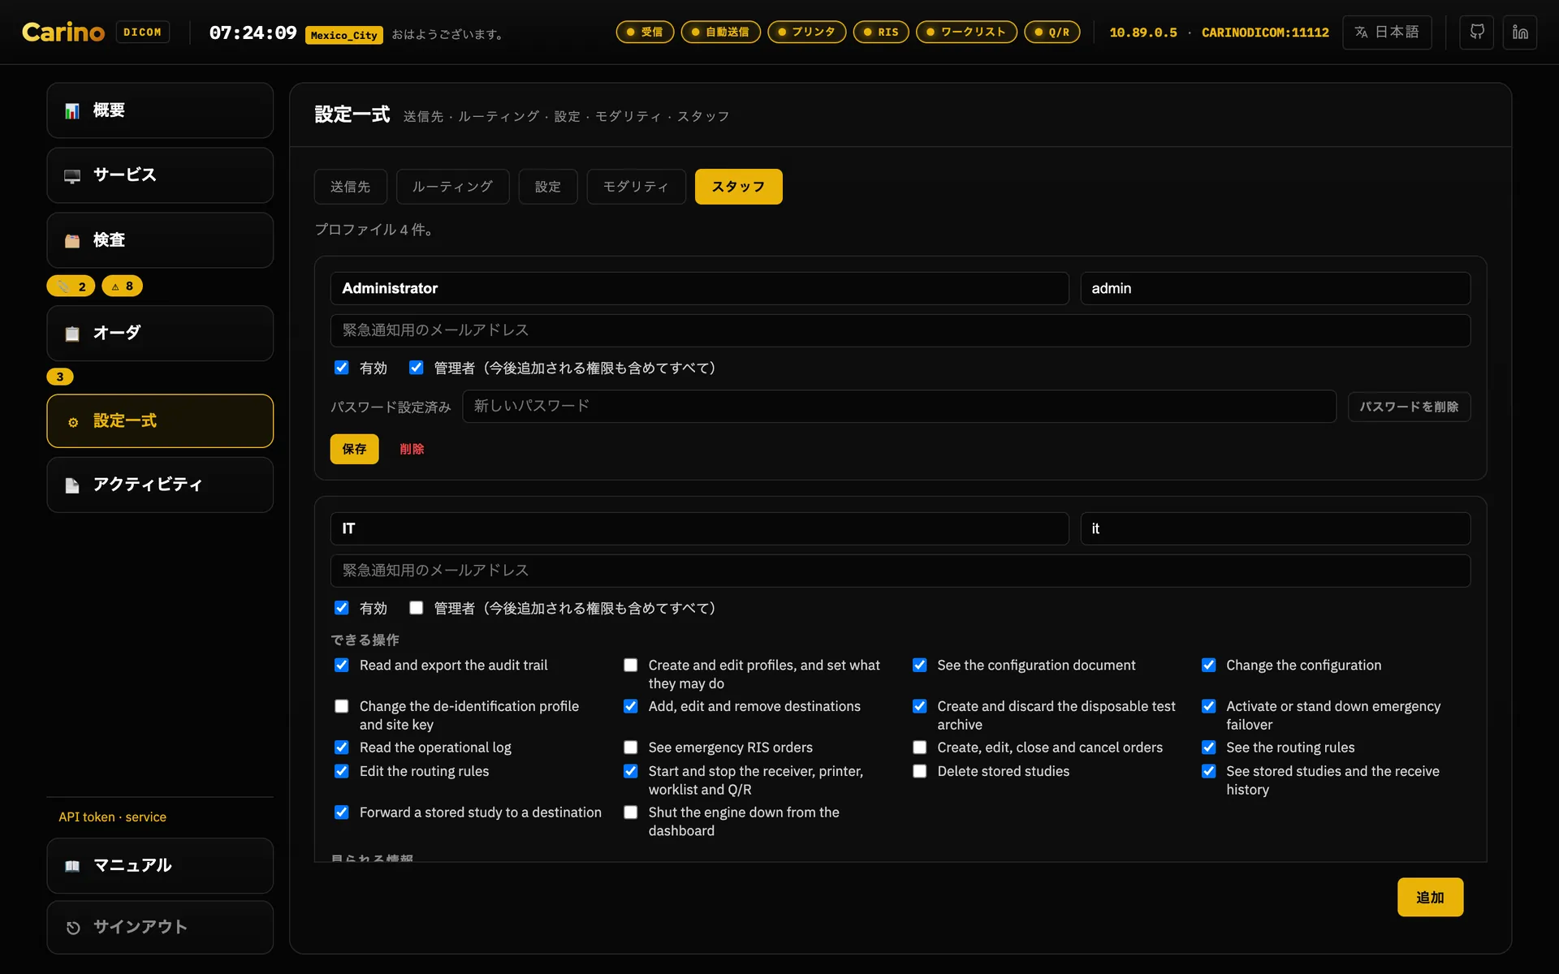Image resolution: width=1559 pixels, height=974 pixels.
Task: Check See emergency RIS orders
Action: (631, 748)
